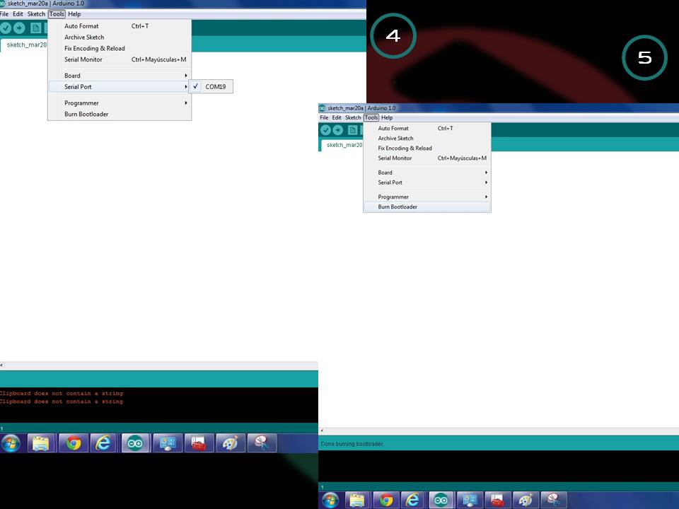Choose Auto Format in right Tools menu
Image resolution: width=679 pixels, height=509 pixels.
point(427,128)
